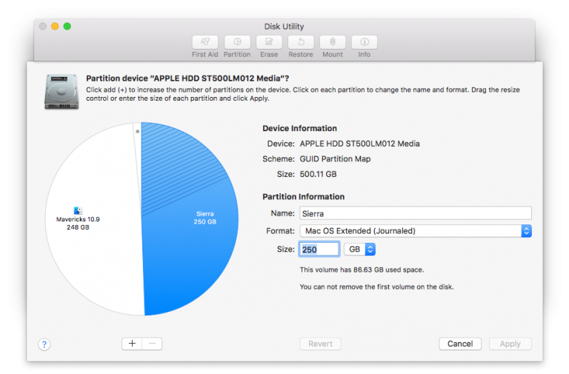Click the Restore toolbar icon
The image size is (569, 374).
coord(301,42)
